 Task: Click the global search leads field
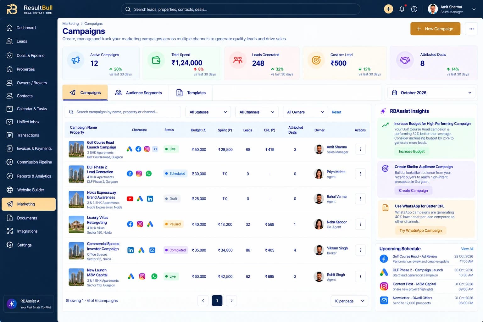(x=241, y=9)
